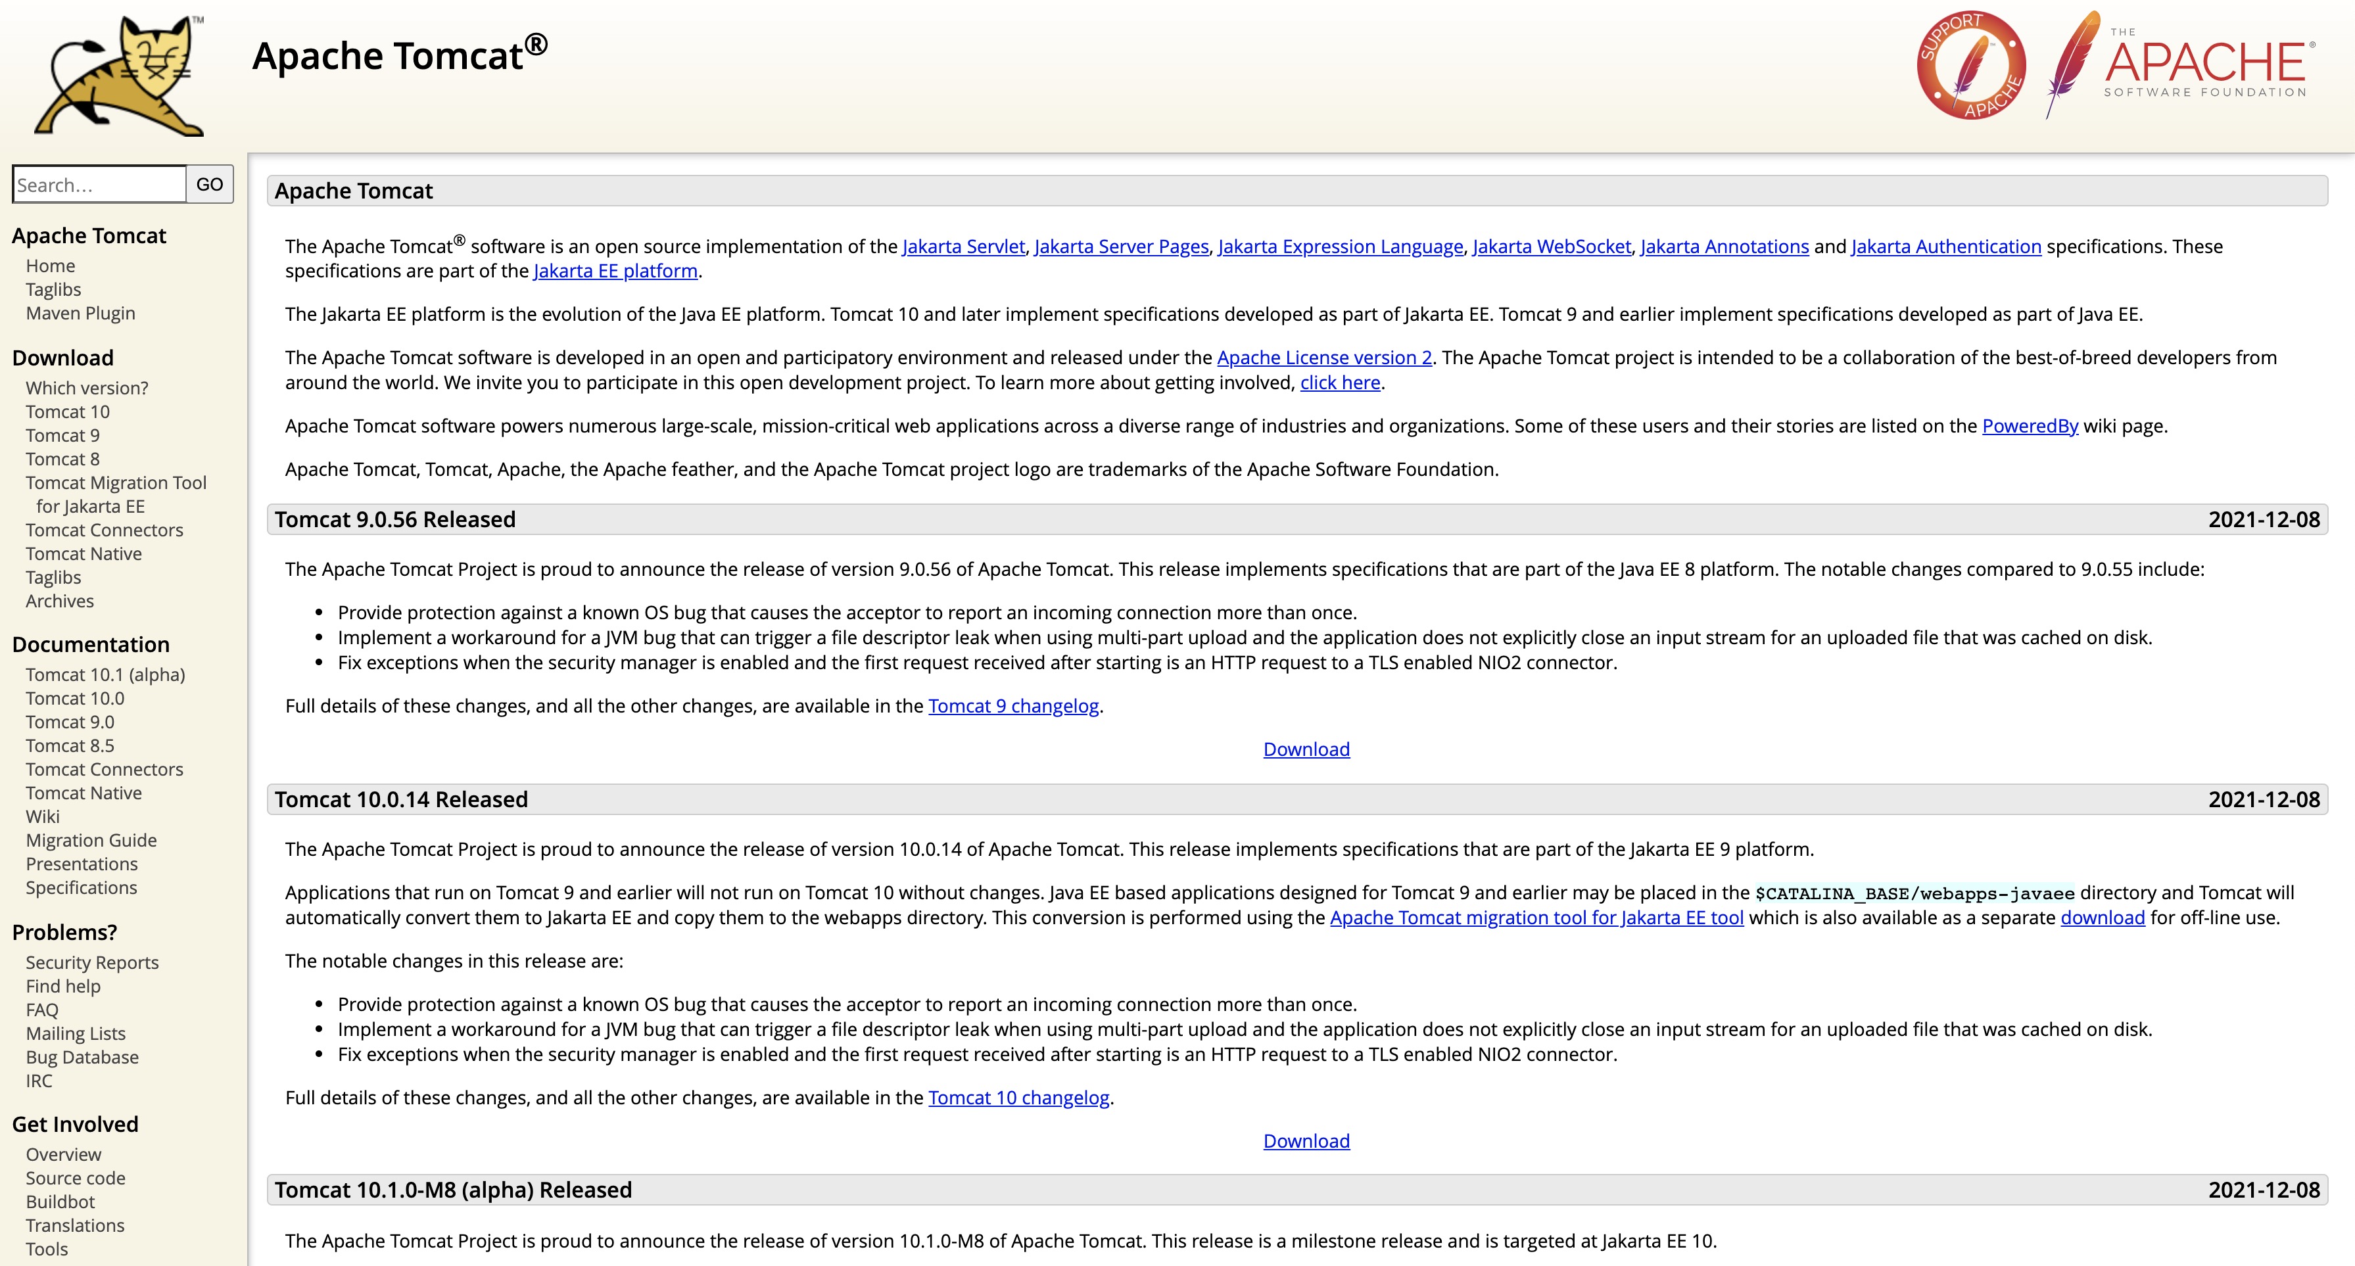Open the Archives link
2355x1266 pixels.
59,601
